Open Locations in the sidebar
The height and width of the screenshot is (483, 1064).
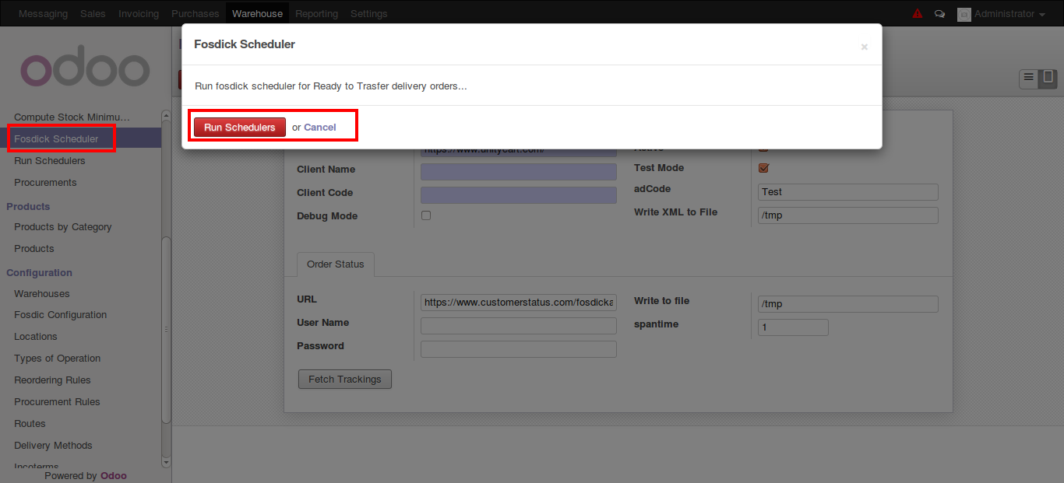pos(36,337)
